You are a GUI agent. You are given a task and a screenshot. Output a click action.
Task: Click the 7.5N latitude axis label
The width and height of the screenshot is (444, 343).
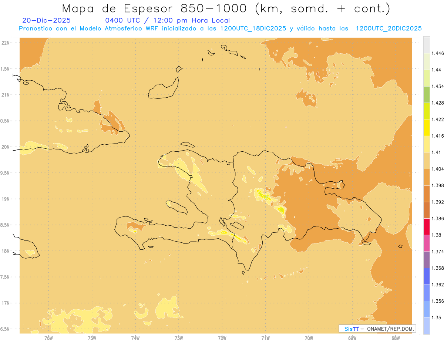click(x=5, y=277)
